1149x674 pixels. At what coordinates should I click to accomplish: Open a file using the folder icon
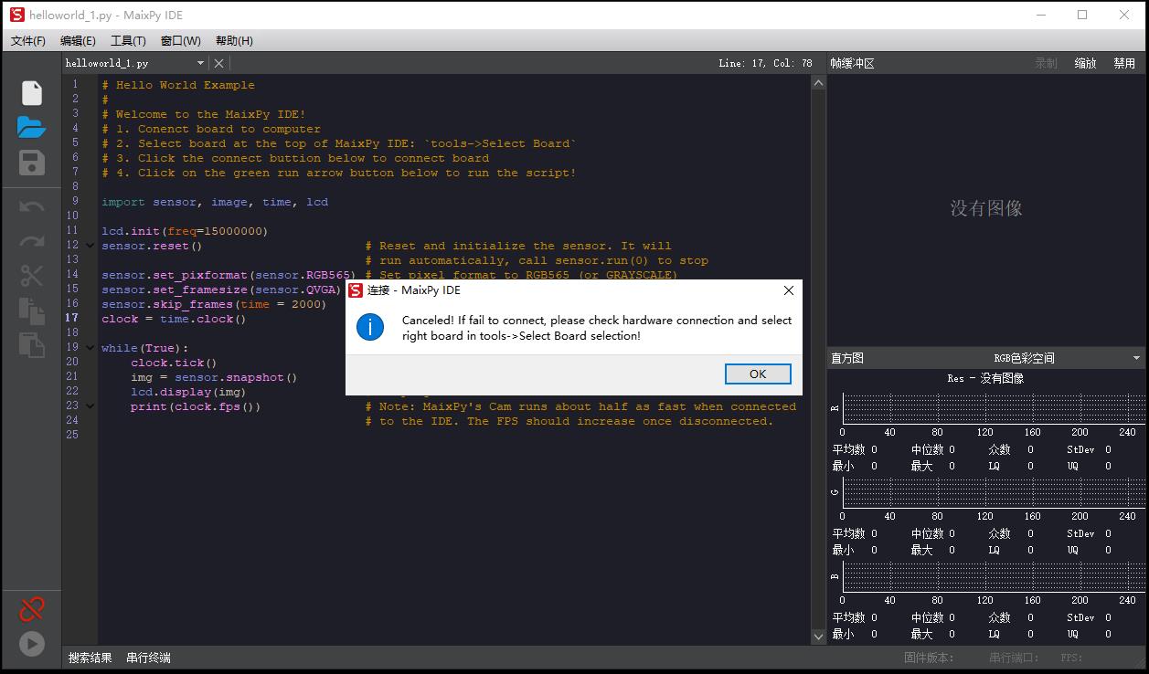pos(32,128)
